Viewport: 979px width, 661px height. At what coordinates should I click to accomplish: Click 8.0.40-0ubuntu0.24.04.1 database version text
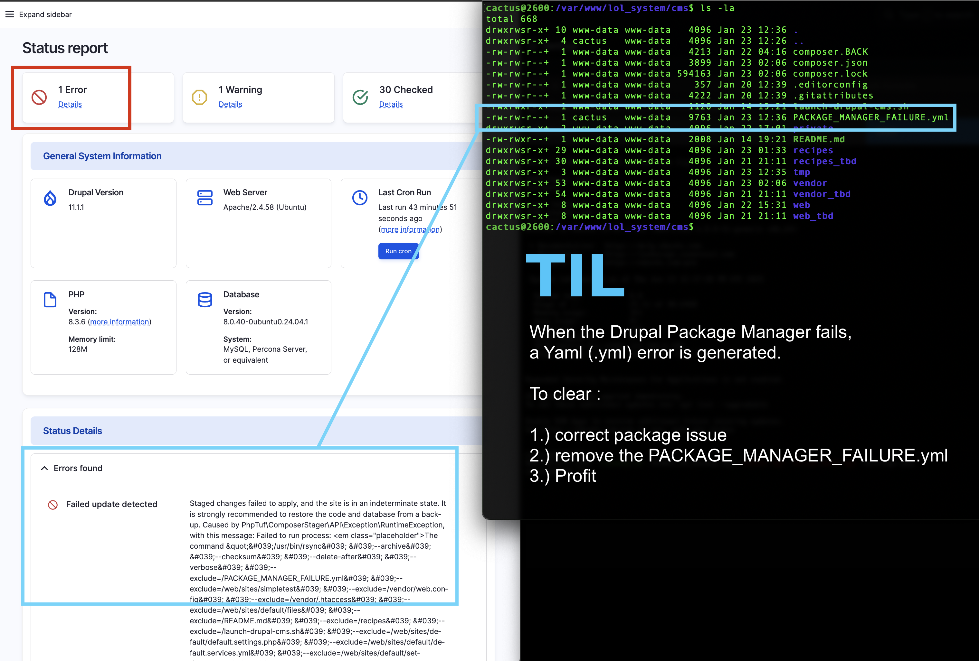[x=266, y=322]
